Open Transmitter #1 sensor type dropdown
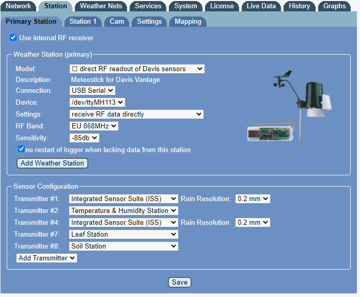The width and height of the screenshot is (360, 297). click(x=123, y=199)
